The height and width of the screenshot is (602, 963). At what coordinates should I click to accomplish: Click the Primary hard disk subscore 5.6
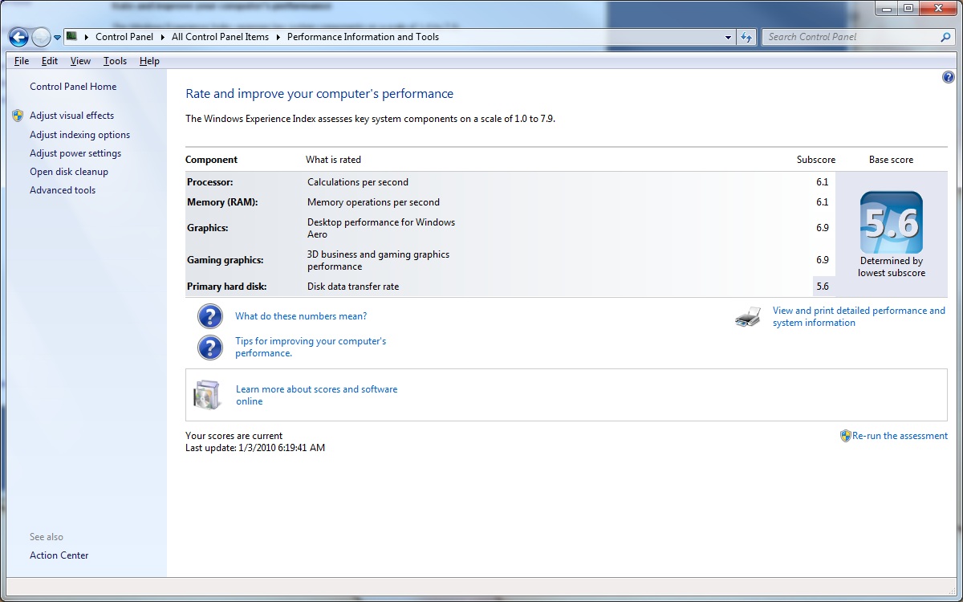[x=822, y=287]
